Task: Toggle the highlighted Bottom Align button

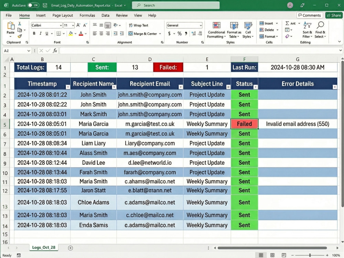Action: coord(107,25)
